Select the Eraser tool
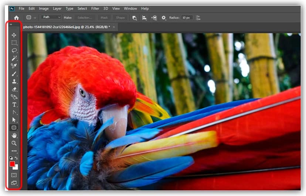Viewport: 306px width, 196px height. point(14,89)
